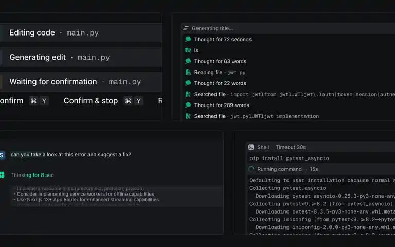395x247 pixels.
Task: Click the Searched file jwt.py implementation entry
Action: (x=257, y=116)
